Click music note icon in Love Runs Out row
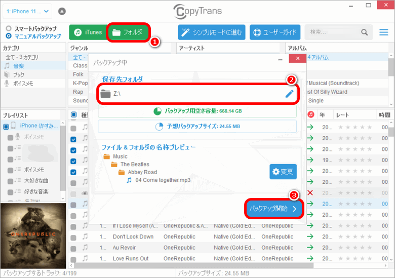The image size is (395, 278). (x=85, y=258)
